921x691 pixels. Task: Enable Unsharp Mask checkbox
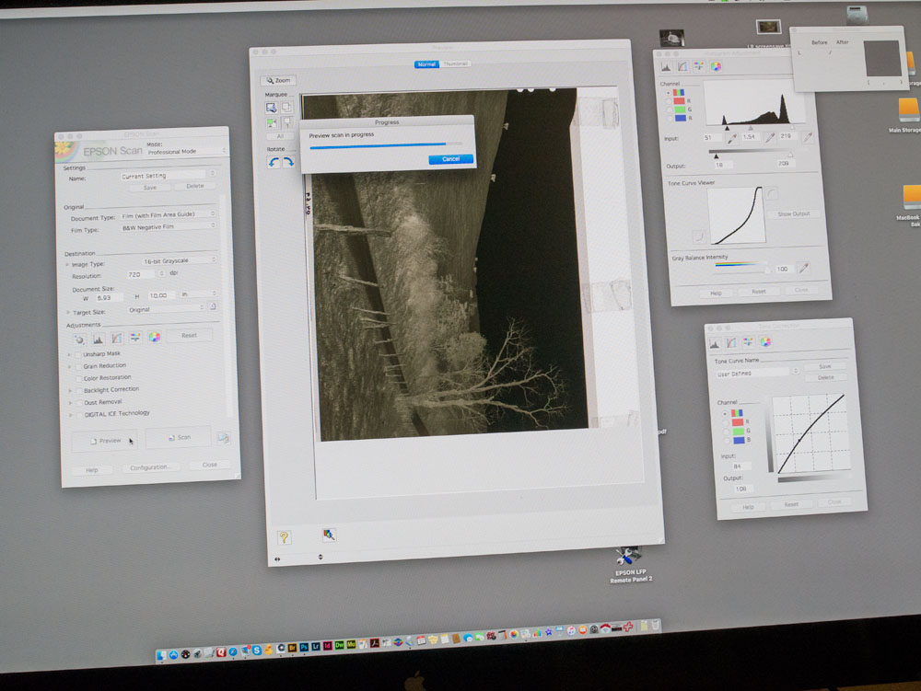(x=77, y=355)
